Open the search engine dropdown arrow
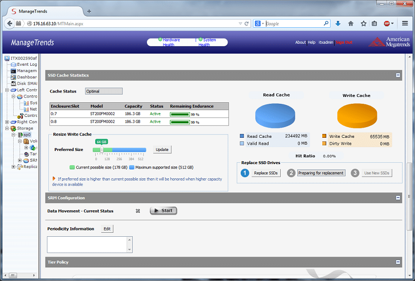The width and height of the screenshot is (415, 281). click(263, 23)
